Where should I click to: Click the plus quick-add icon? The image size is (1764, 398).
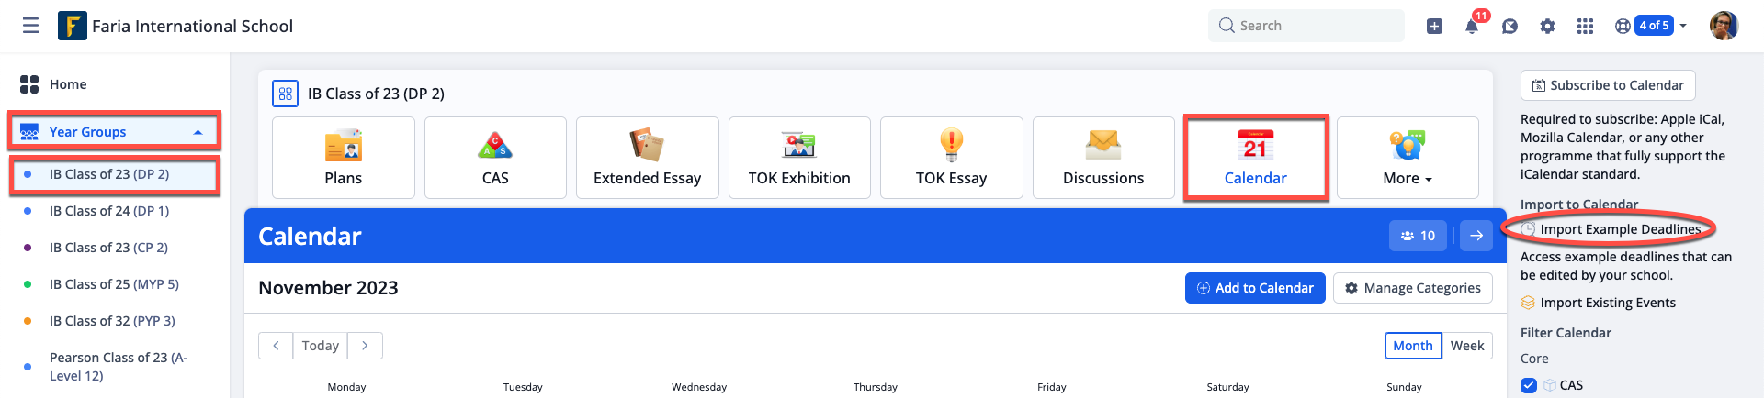tap(1434, 26)
